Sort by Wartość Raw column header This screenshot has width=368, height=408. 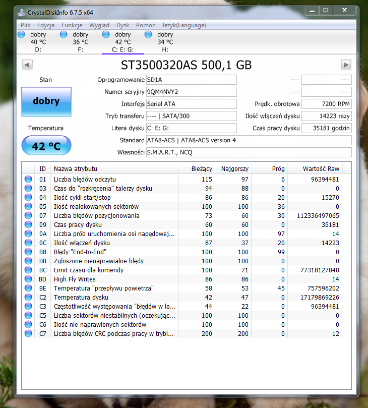click(x=315, y=169)
